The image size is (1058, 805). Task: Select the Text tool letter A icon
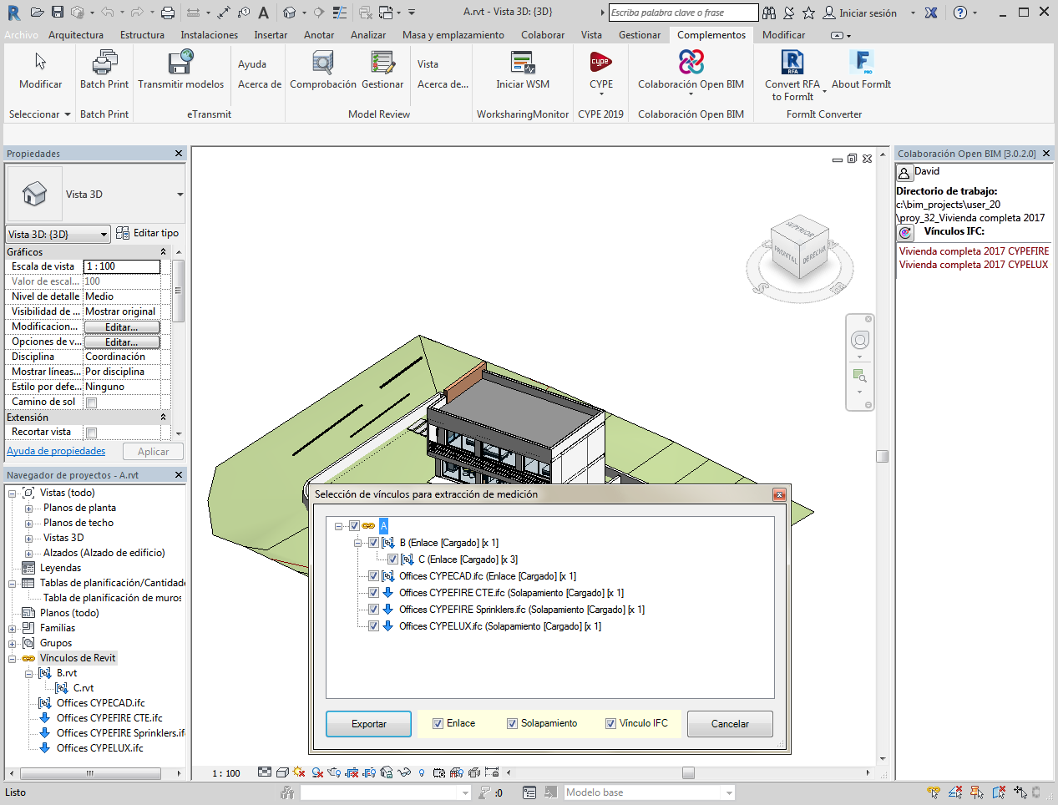(x=264, y=13)
